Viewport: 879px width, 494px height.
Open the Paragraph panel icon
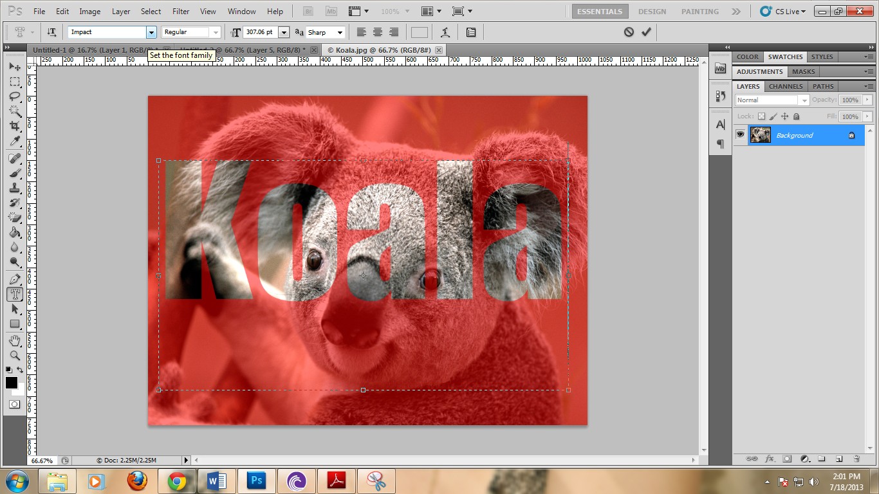click(720, 143)
